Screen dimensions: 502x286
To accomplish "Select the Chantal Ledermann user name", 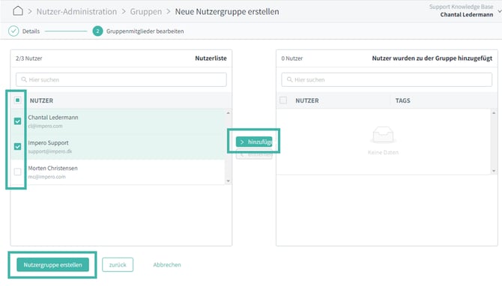I will pos(53,118).
